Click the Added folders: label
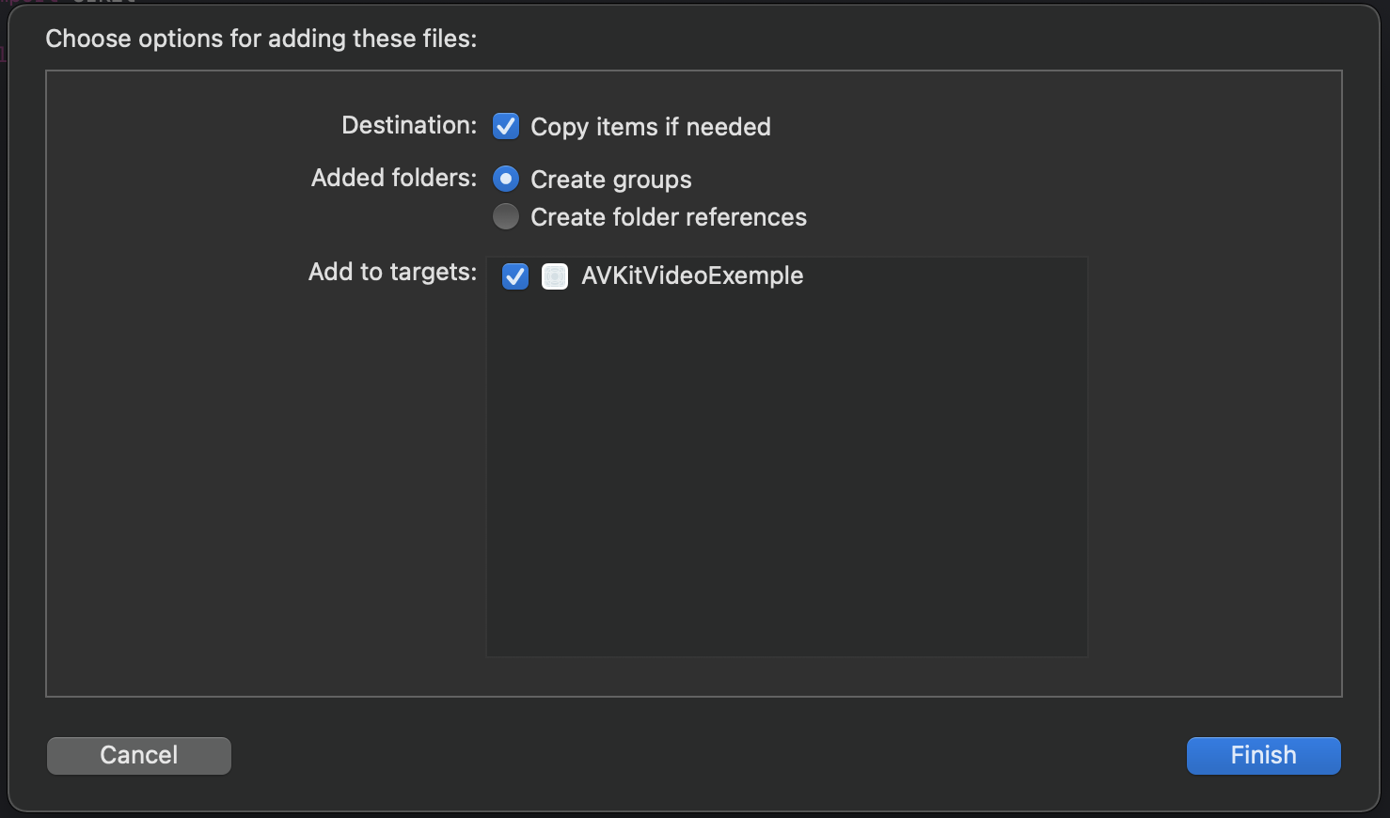The width and height of the screenshot is (1390, 818). [394, 178]
